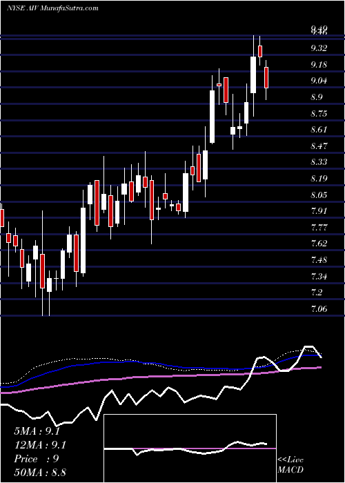345x483 pixels.
Task: Click the Price : 9 value
Action: click(x=37, y=459)
